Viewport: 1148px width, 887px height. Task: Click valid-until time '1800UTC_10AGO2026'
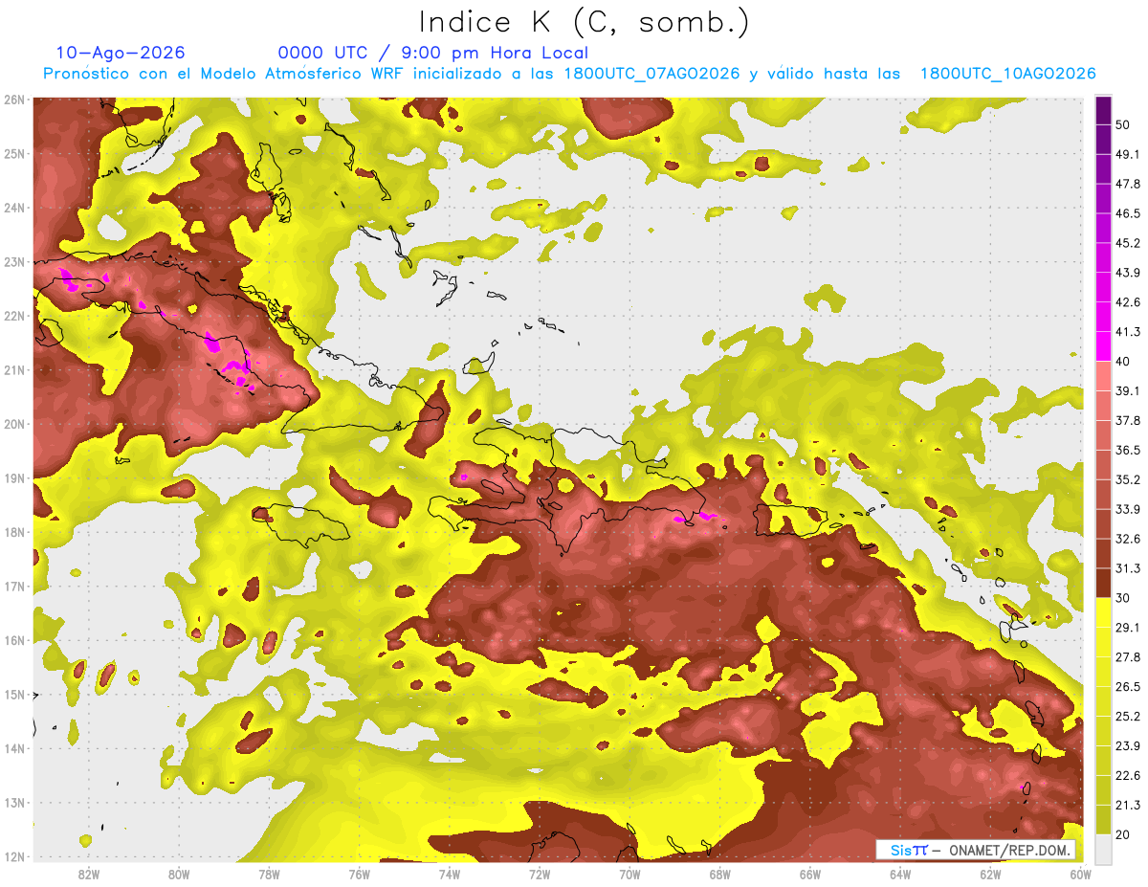(1007, 74)
